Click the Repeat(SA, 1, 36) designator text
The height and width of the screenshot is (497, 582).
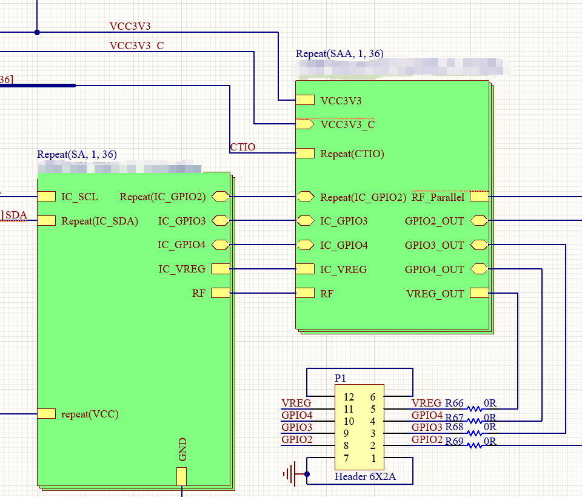tap(77, 155)
